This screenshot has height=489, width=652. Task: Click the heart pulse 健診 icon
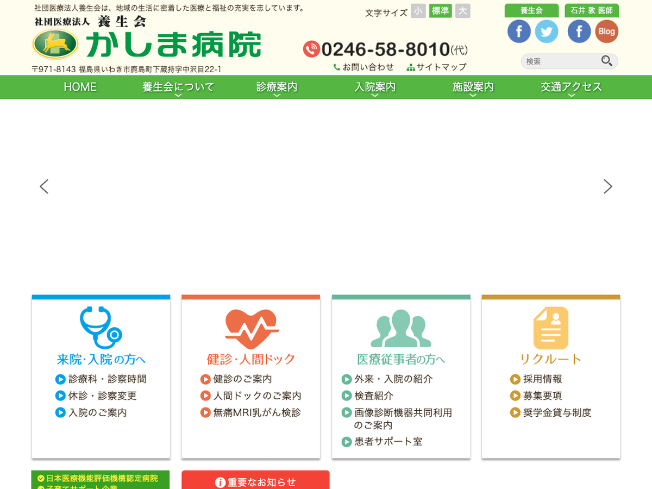click(251, 329)
